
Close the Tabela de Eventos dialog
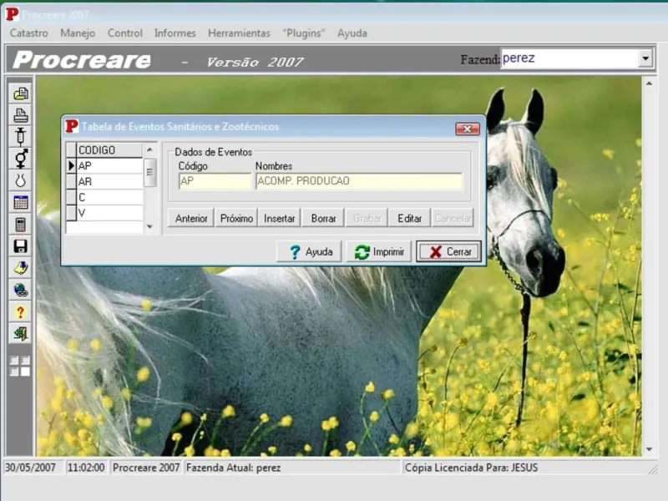pyautogui.click(x=468, y=129)
